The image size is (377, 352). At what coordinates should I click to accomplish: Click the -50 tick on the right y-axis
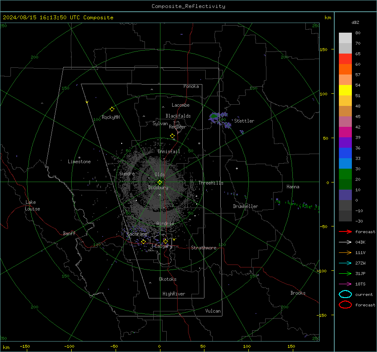[323, 226]
